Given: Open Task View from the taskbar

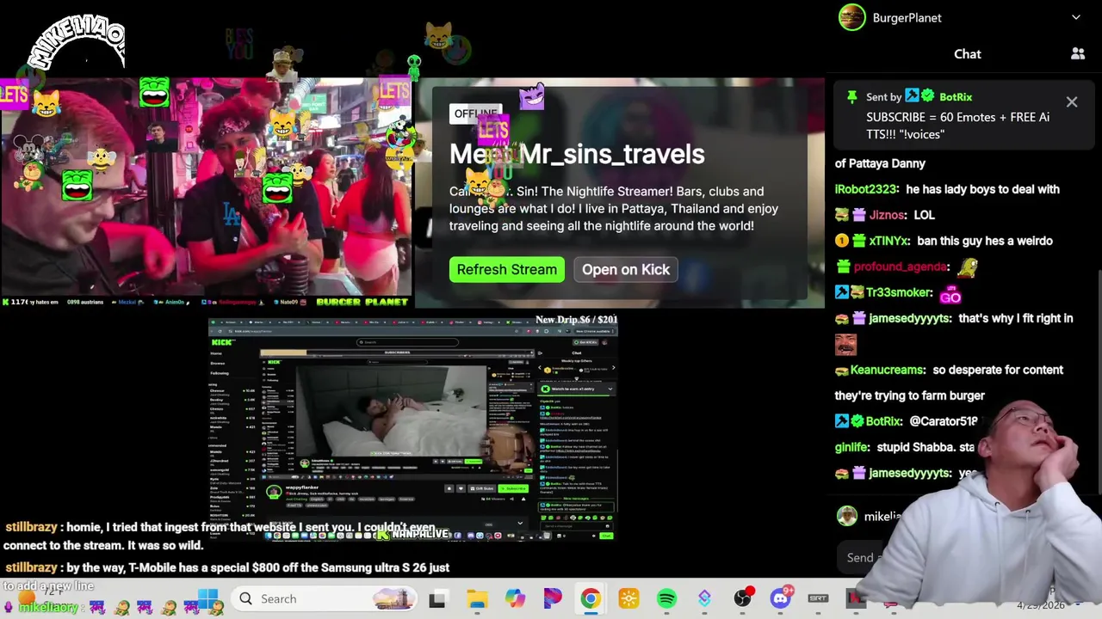Looking at the screenshot, I should click(437, 599).
